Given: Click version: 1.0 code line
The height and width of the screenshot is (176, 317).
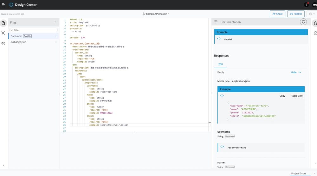Looking at the screenshot, I should pyautogui.click(x=77, y=38).
